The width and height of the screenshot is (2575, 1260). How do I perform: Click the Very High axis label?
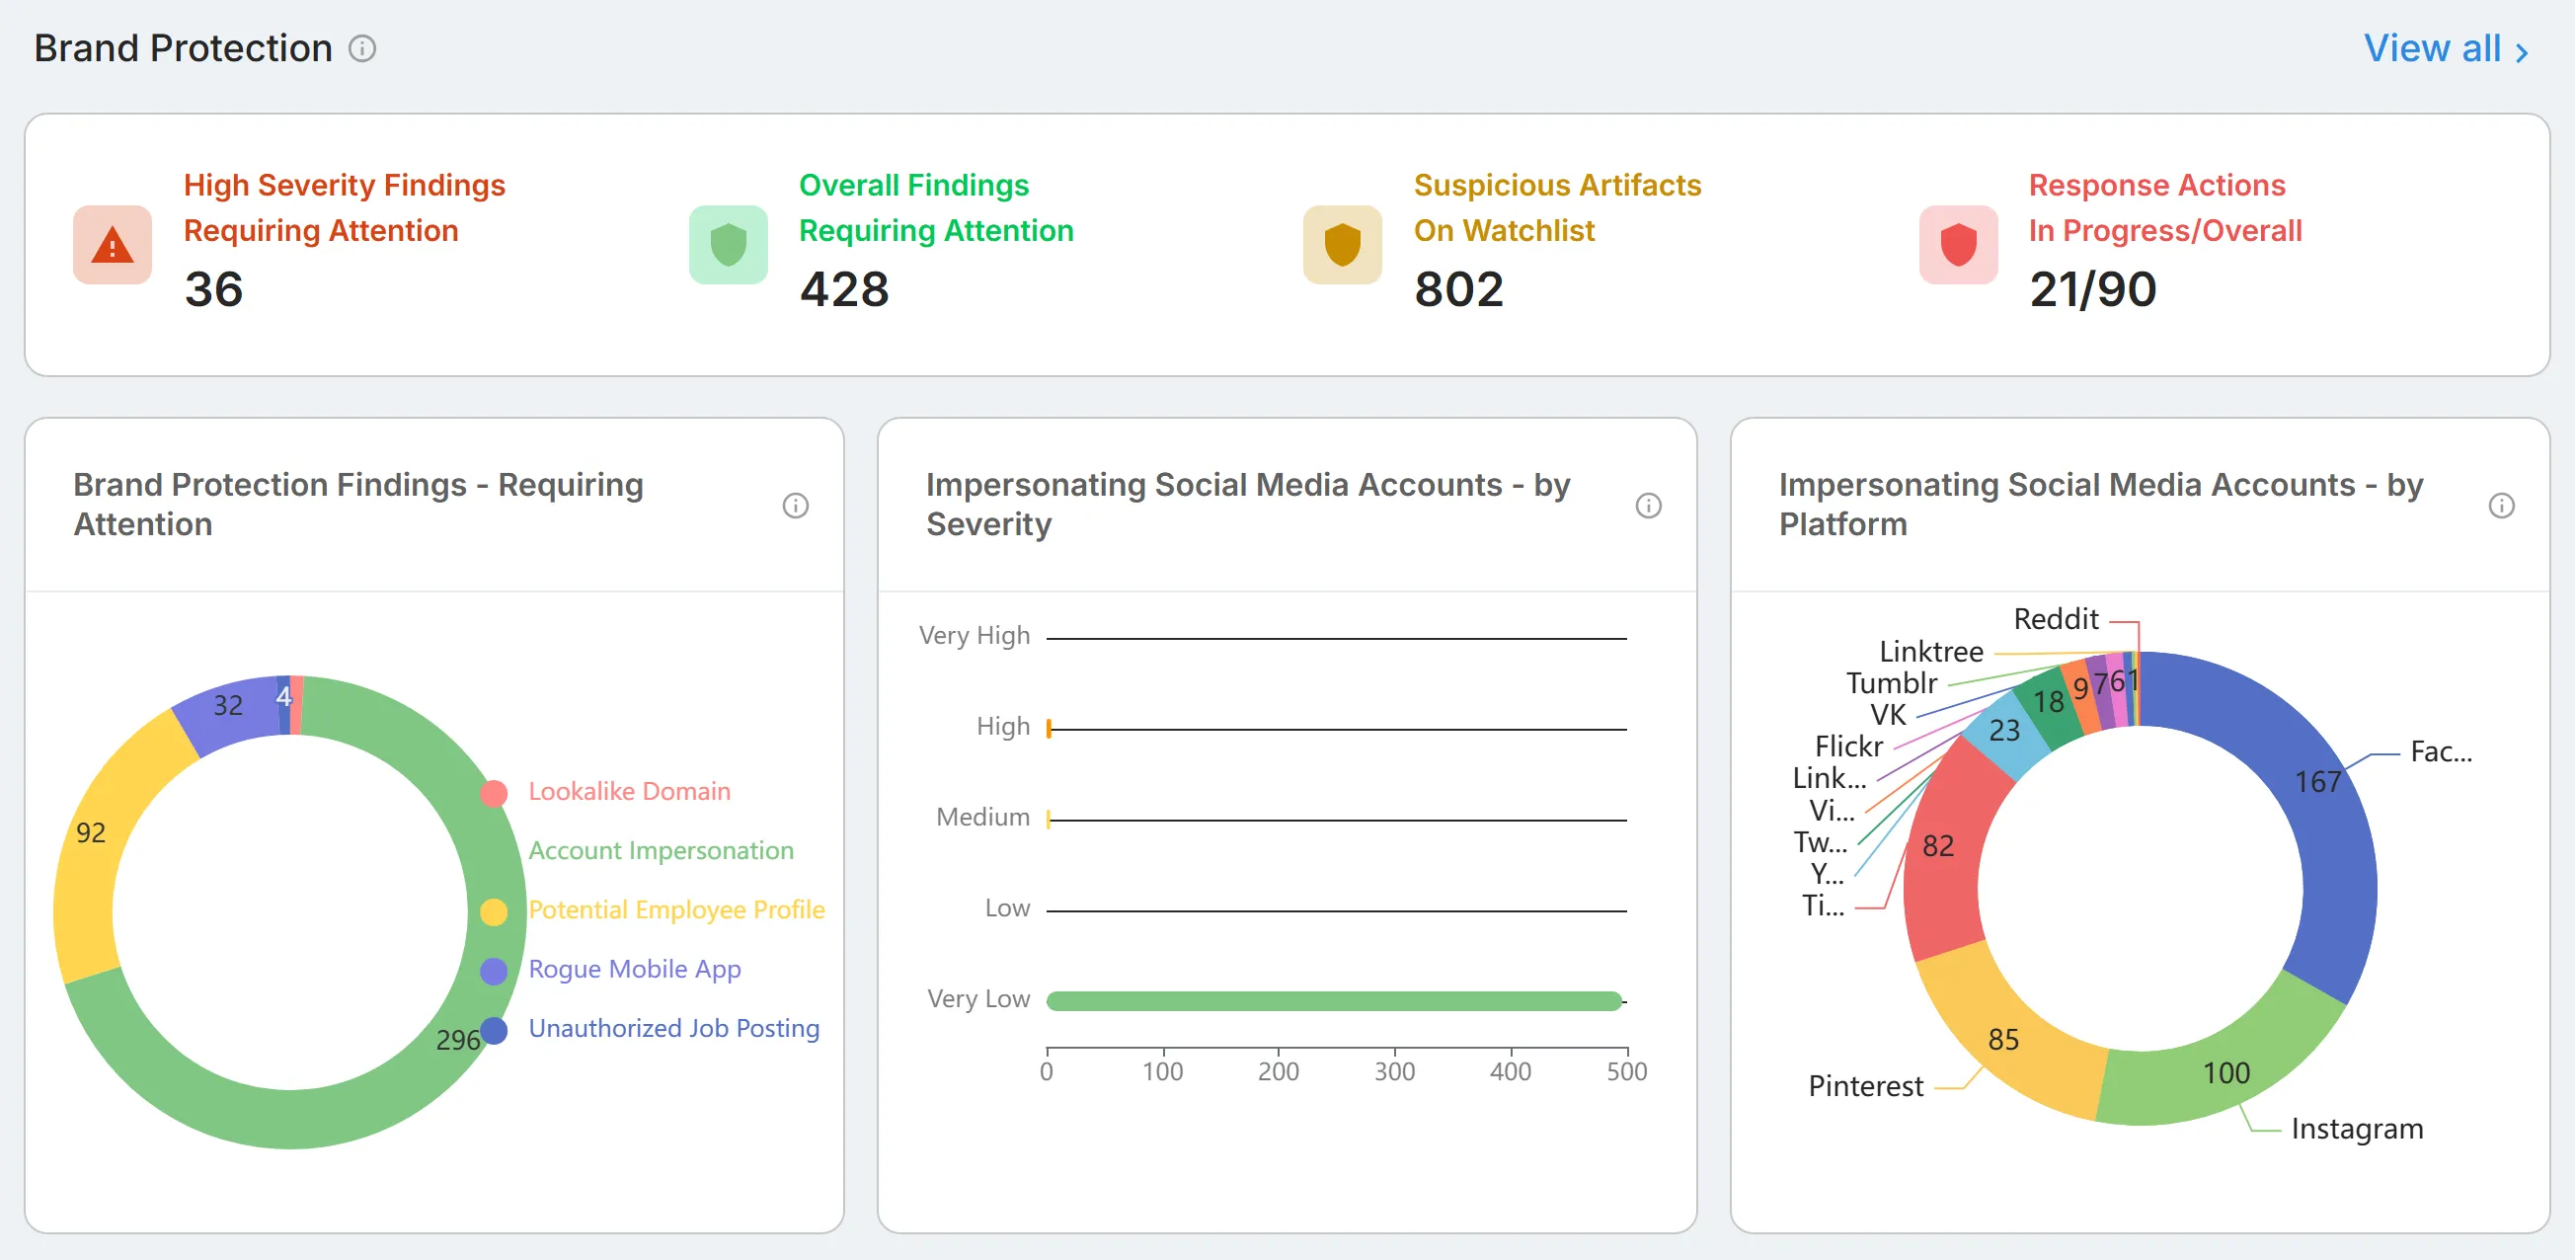[974, 635]
